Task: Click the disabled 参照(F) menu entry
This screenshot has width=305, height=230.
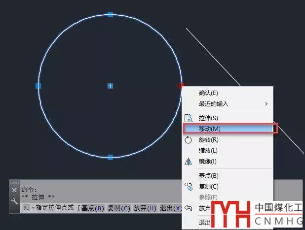Action: 208,197
